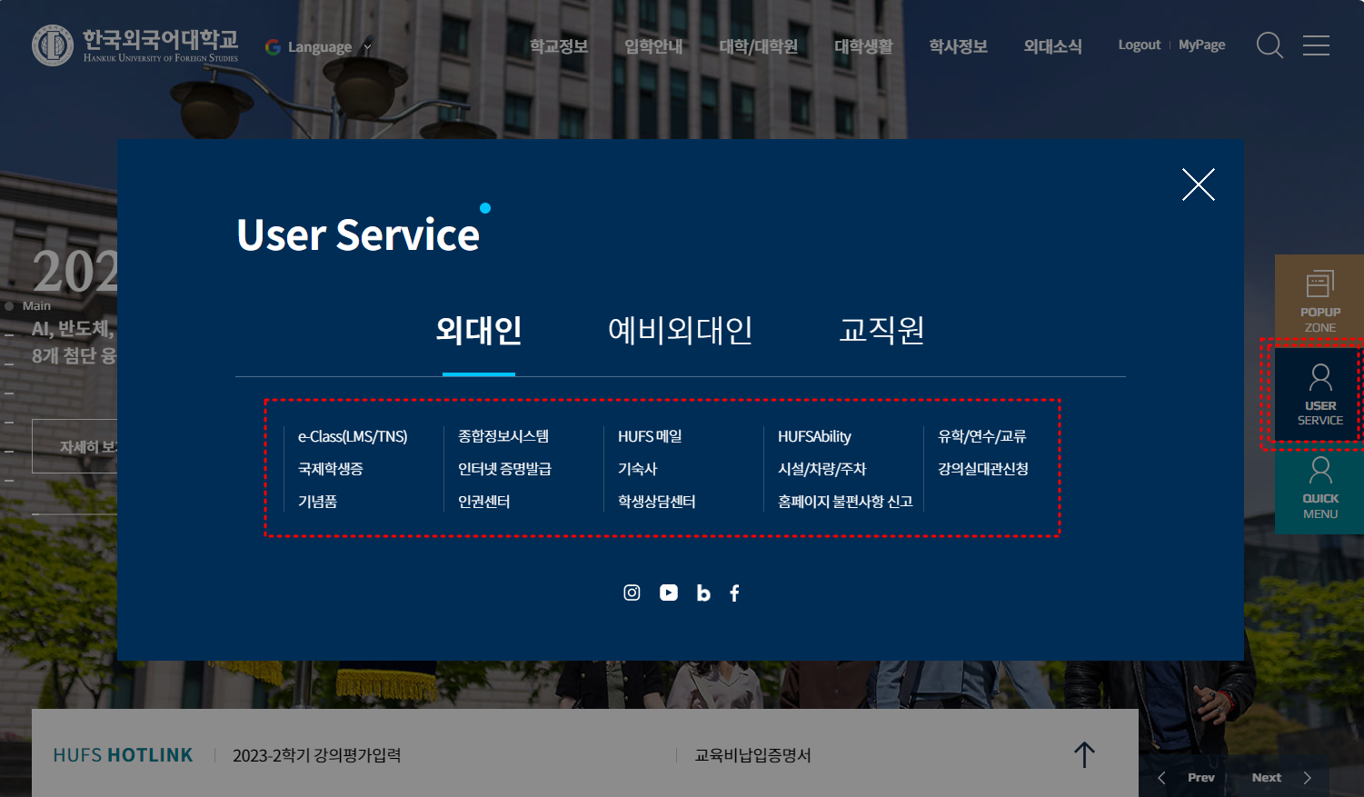Open the 대학생활 menu
Viewport: 1364px width, 797px height.
click(863, 46)
